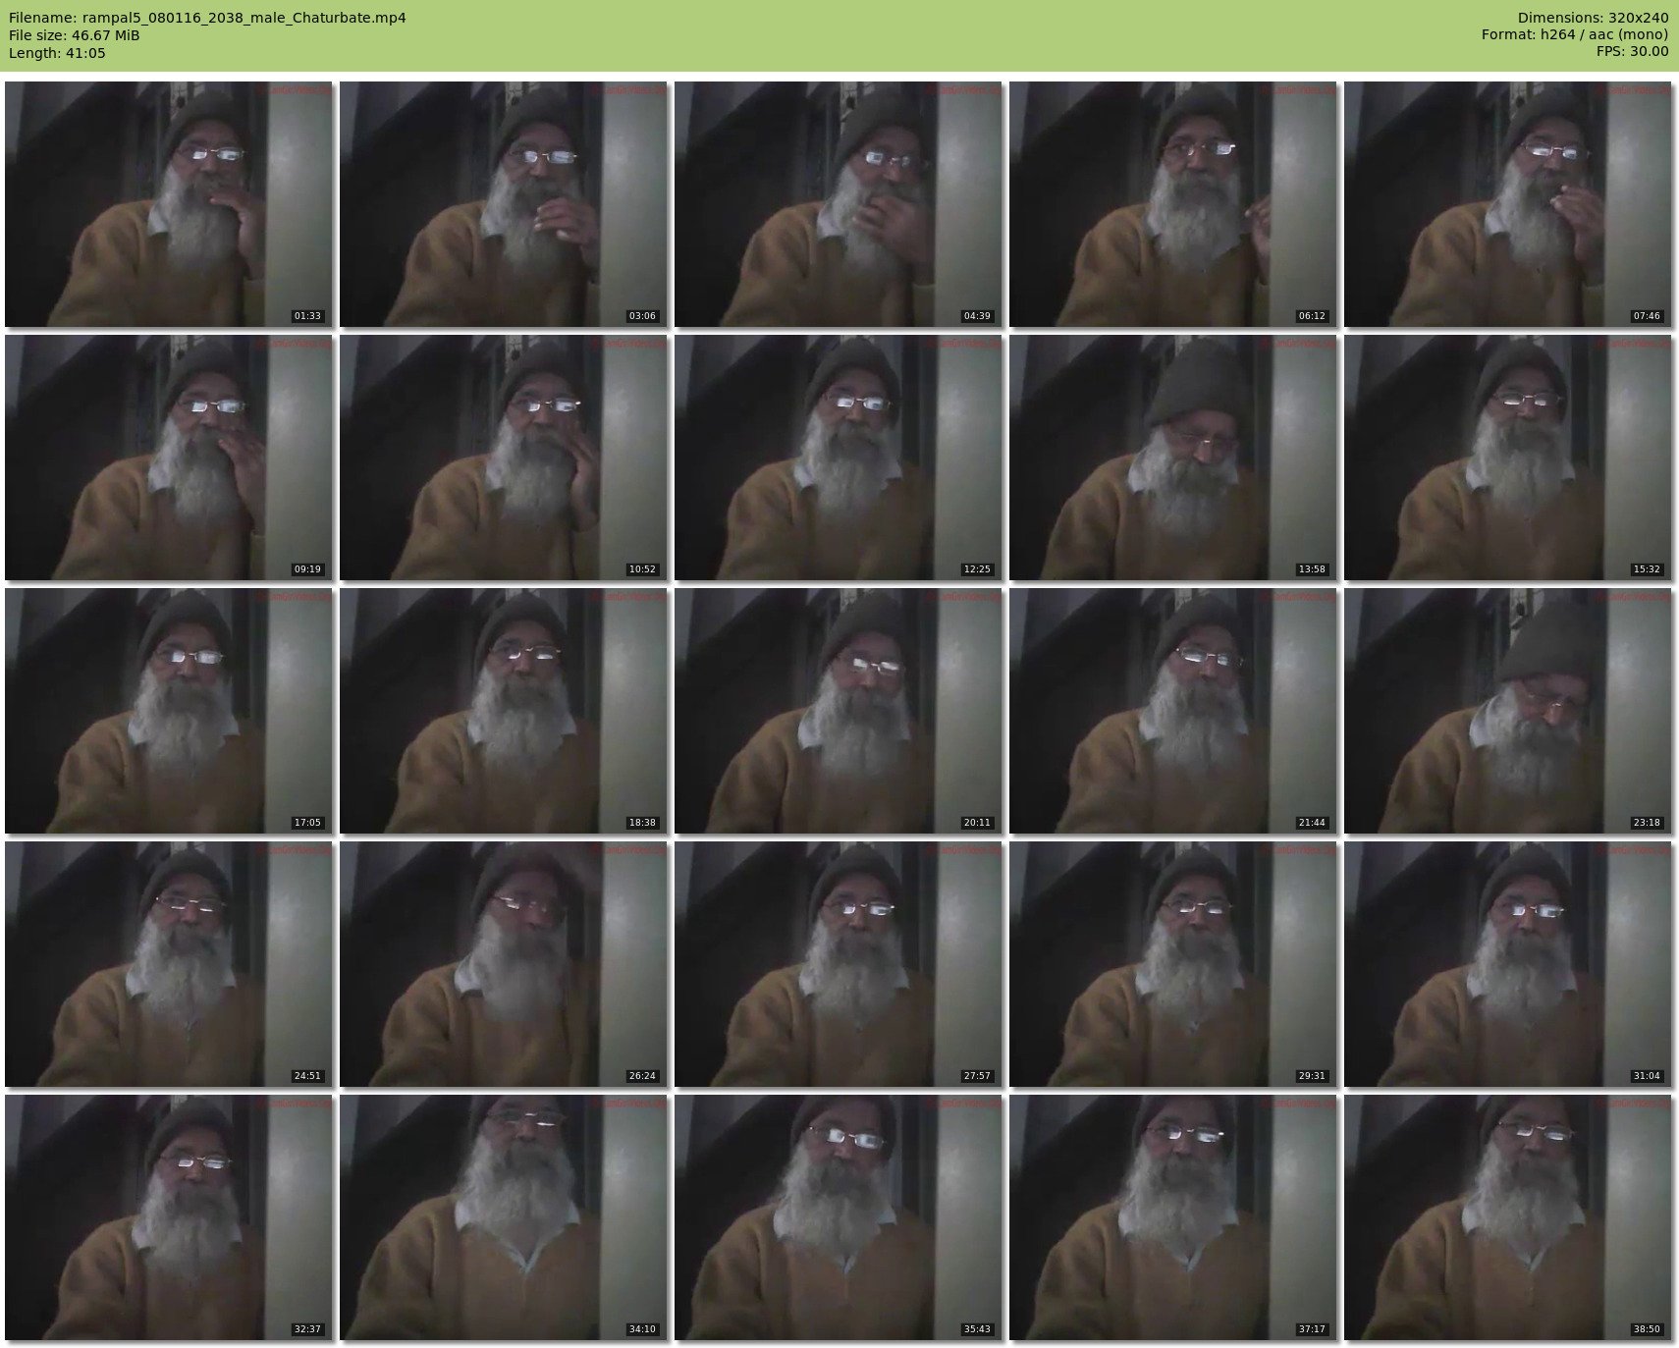1679x1348 pixels.
Task: Select the thumbnail timestamped 06:12
Action: click(x=1172, y=204)
